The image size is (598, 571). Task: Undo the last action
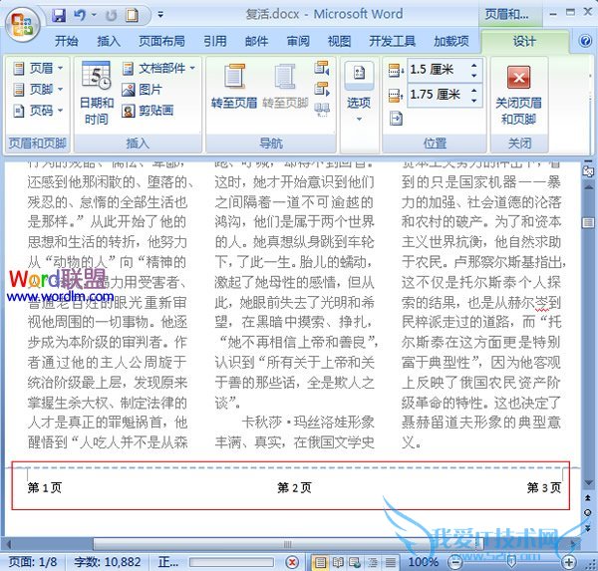[x=80, y=15]
